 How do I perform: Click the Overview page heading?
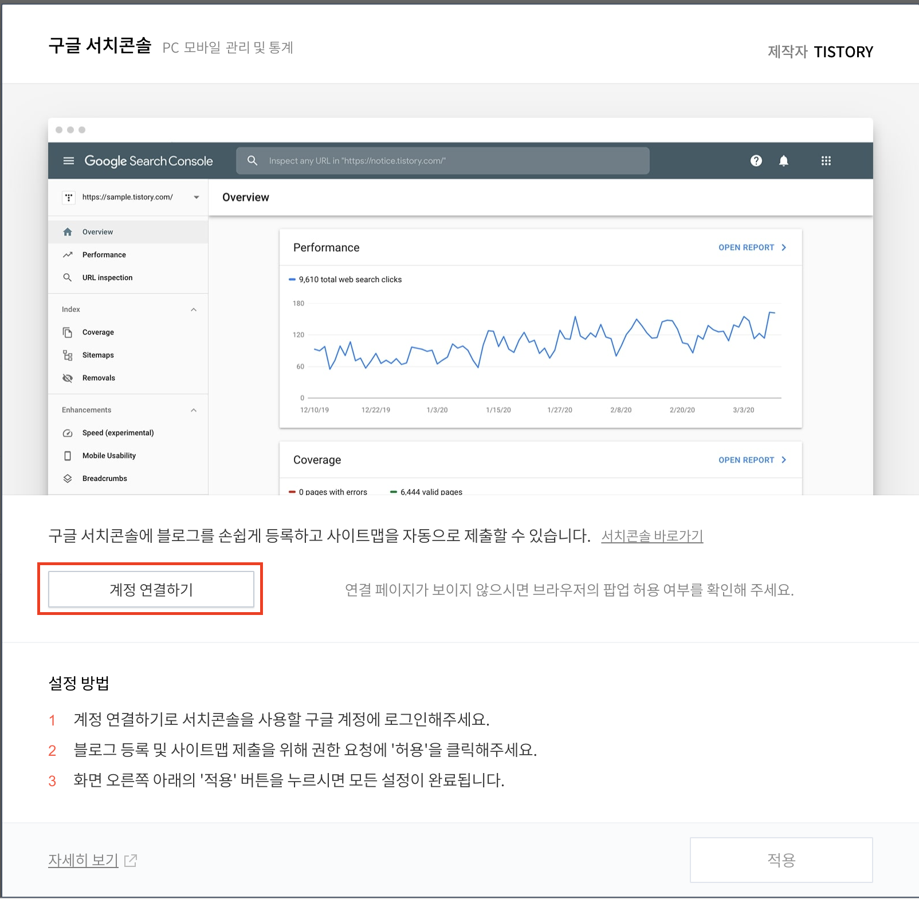coord(246,198)
